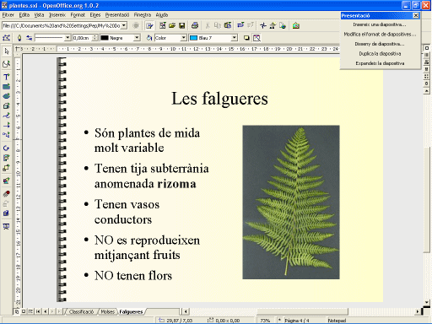
Task: Open the Format menu
Action: pos(78,15)
